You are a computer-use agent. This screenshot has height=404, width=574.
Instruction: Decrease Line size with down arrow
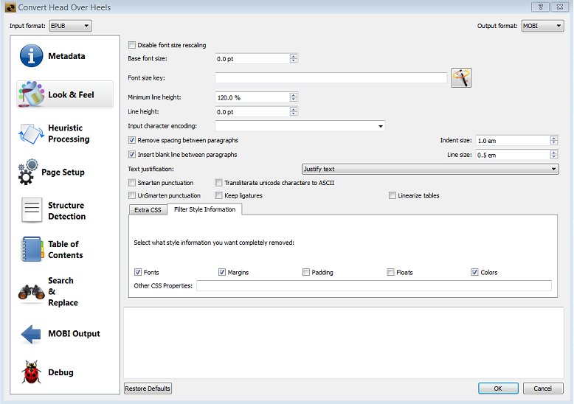click(554, 157)
